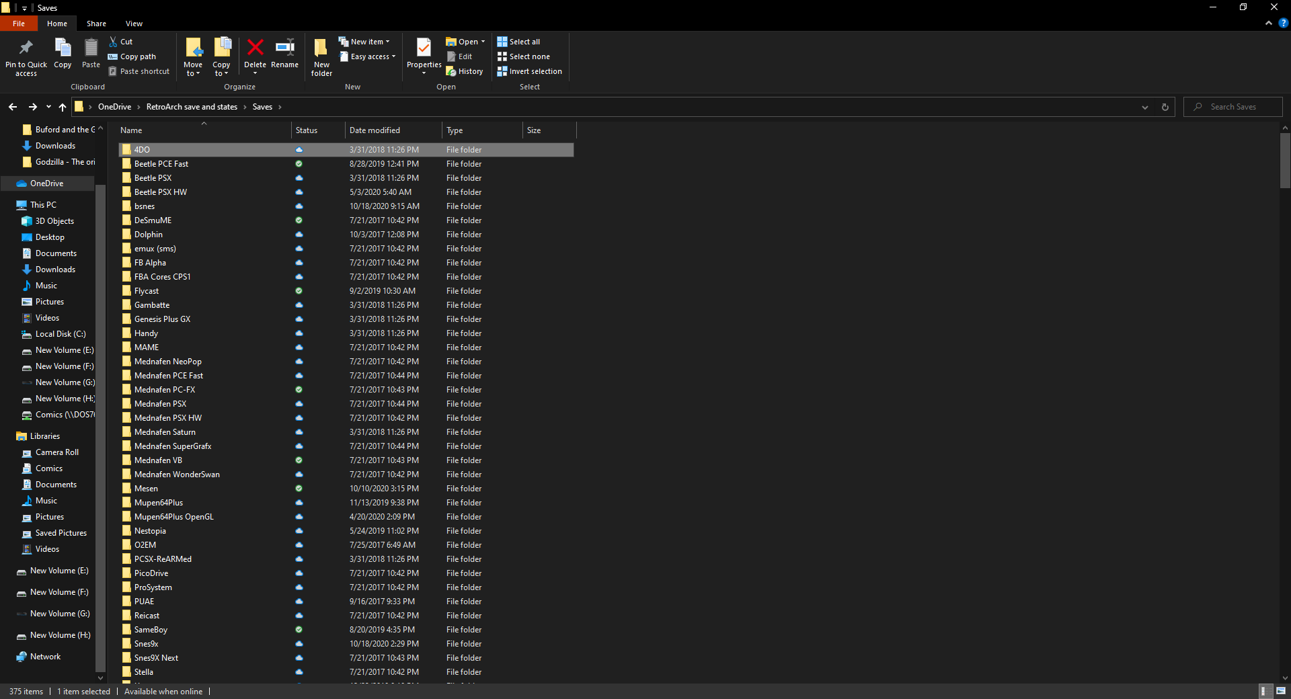Go back with the left arrow
1291x699 pixels.
pos(13,107)
